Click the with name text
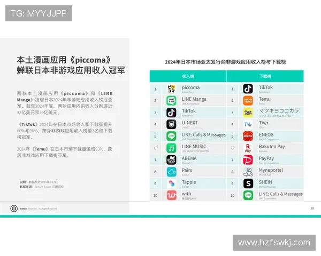 [186, 194]
